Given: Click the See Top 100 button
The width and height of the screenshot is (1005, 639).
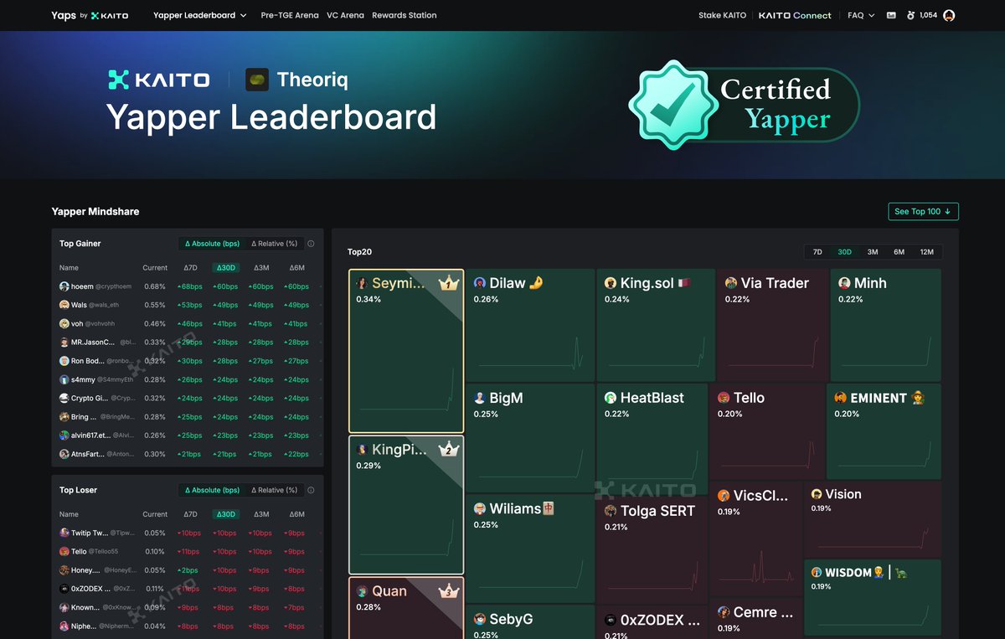Looking at the screenshot, I should click(923, 211).
